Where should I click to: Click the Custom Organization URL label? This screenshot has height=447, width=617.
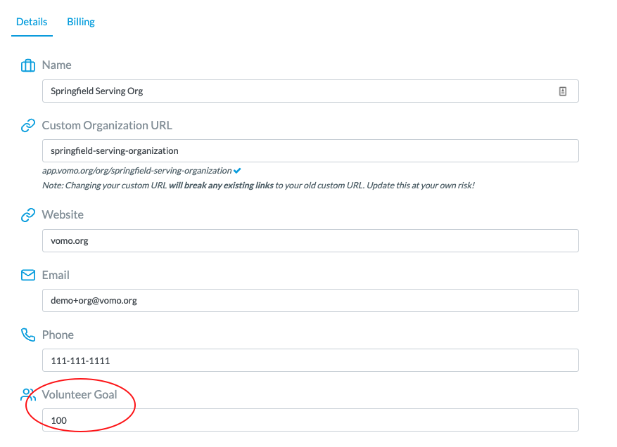pos(107,125)
